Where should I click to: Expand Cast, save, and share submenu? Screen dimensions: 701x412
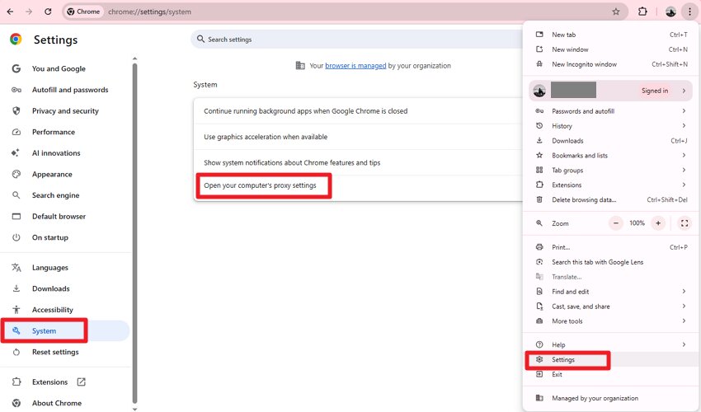pyautogui.click(x=610, y=306)
